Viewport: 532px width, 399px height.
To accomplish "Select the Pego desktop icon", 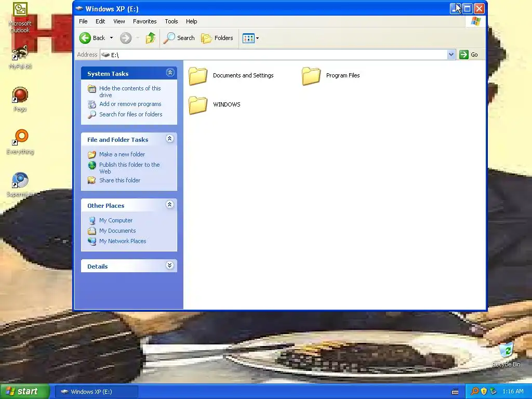I will click(20, 95).
